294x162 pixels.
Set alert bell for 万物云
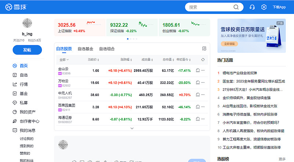pyautogui.click(x=198, y=82)
